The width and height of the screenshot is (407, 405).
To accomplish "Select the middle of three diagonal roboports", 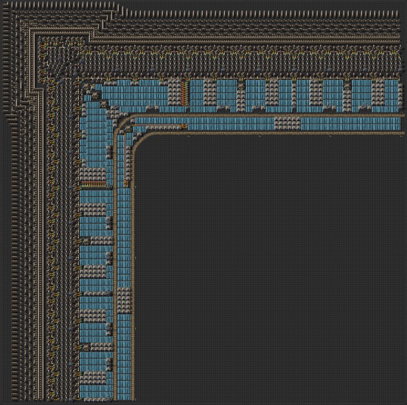I will pyautogui.click(x=95, y=95).
